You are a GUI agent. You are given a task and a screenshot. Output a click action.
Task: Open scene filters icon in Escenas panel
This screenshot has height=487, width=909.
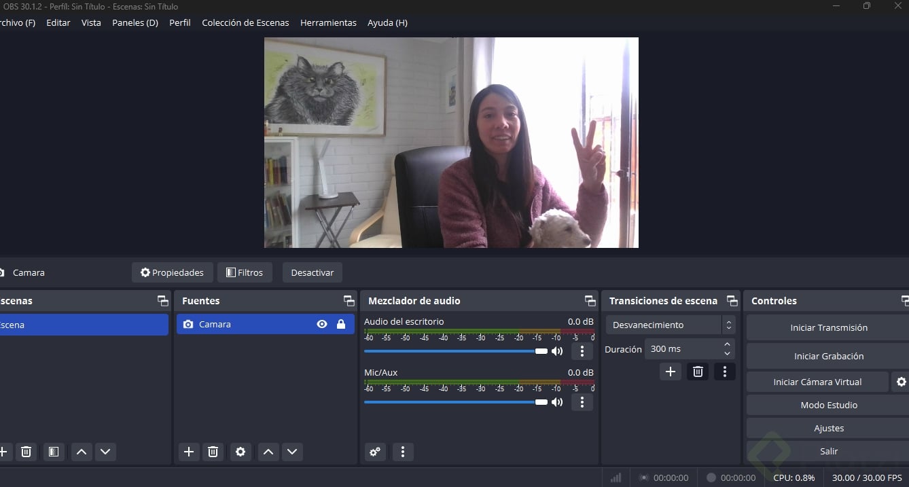tap(54, 452)
